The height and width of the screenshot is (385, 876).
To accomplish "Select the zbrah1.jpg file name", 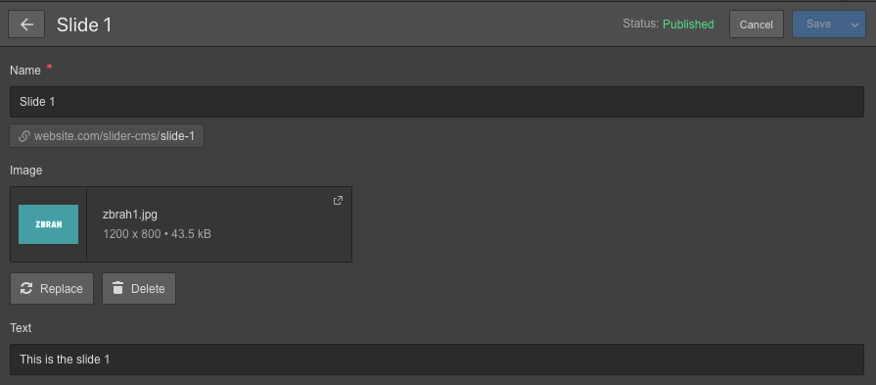I will coord(130,215).
